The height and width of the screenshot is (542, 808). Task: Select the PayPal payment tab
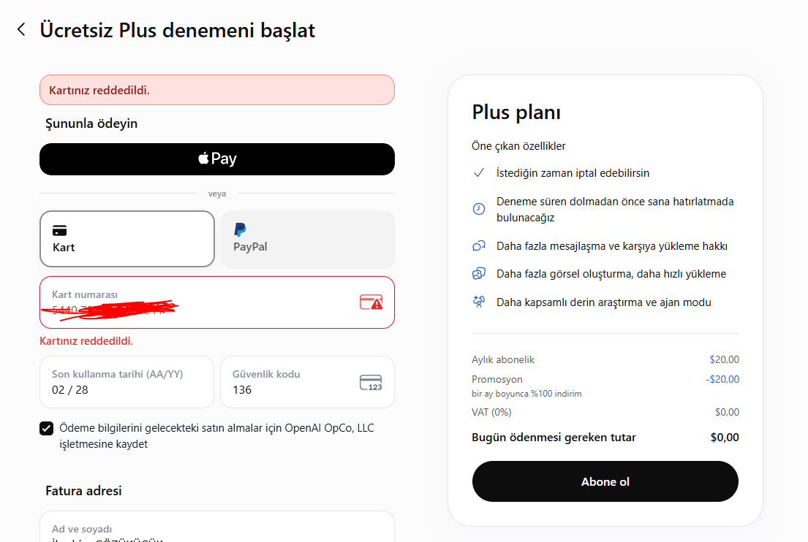point(308,239)
